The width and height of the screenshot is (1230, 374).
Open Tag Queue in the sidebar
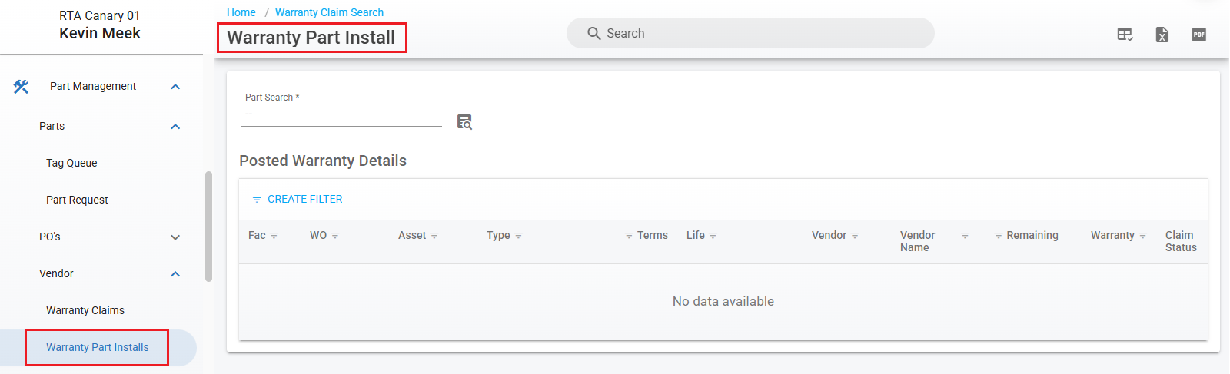pos(71,163)
